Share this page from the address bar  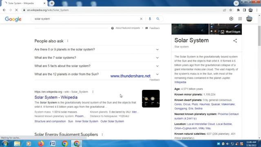click(224, 10)
